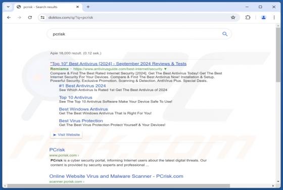Click the browser back arrow
Screen dimensions: 283x190
9,18
